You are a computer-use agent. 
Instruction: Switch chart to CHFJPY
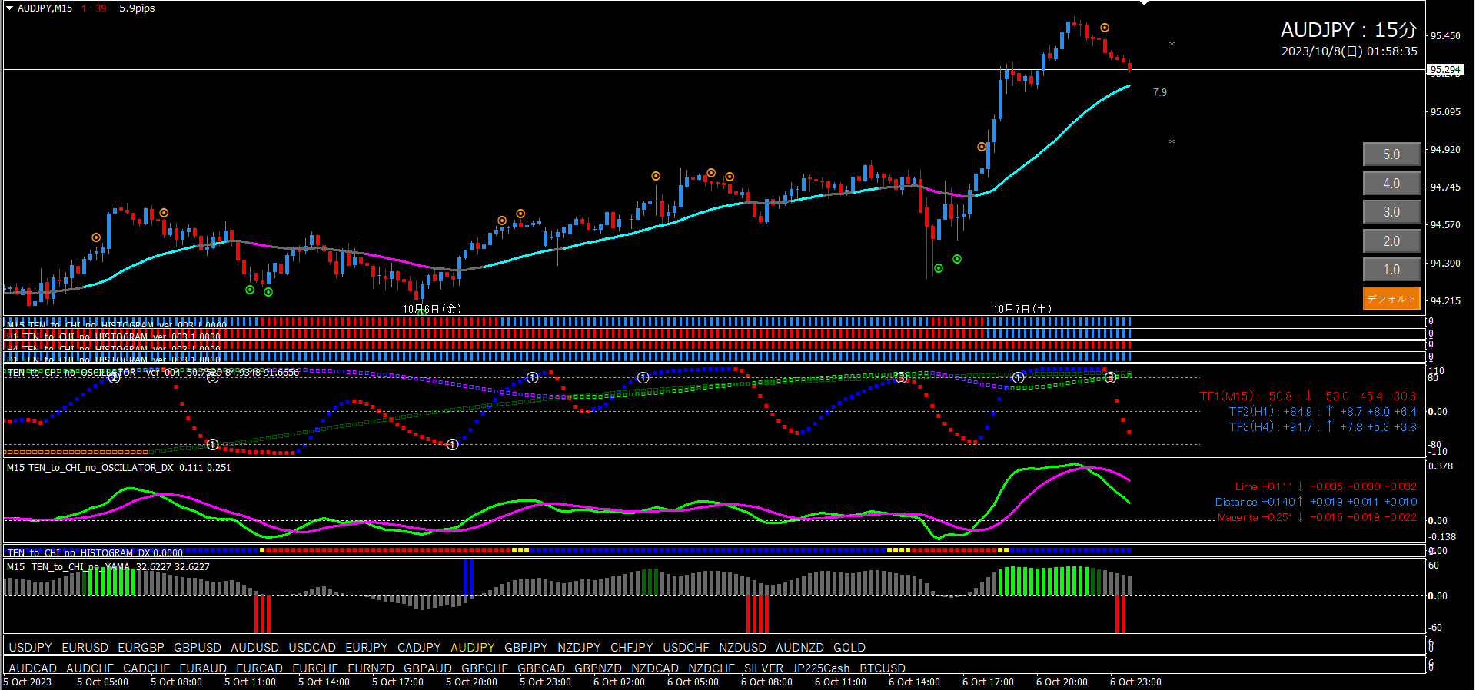[x=632, y=648]
